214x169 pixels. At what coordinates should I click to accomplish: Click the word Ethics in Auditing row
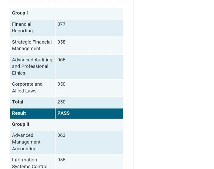pyautogui.click(x=18, y=73)
